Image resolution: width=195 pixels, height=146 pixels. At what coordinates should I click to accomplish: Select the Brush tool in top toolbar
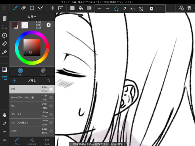(x=15, y=8)
